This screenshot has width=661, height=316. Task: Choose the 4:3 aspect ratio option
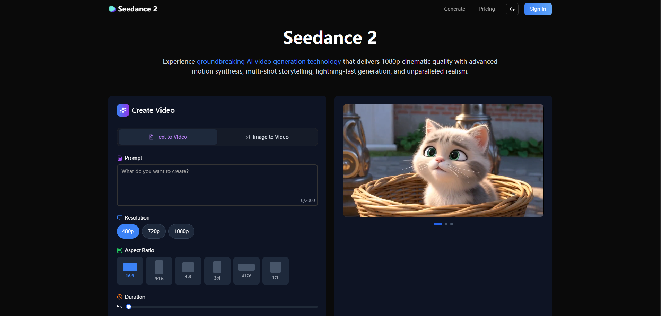188,271
